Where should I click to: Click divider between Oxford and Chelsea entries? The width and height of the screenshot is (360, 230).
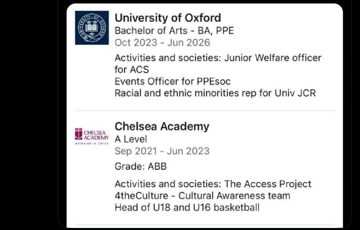tap(204, 111)
